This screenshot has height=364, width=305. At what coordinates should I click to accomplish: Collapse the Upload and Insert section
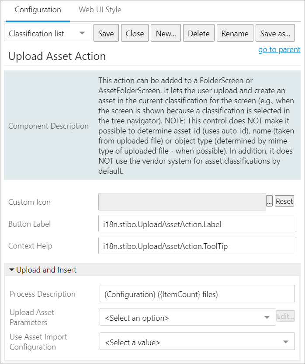(x=12, y=270)
